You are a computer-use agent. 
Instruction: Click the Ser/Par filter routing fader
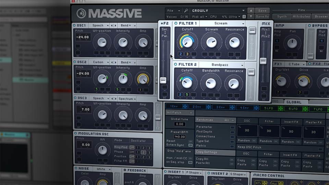pos(163,80)
